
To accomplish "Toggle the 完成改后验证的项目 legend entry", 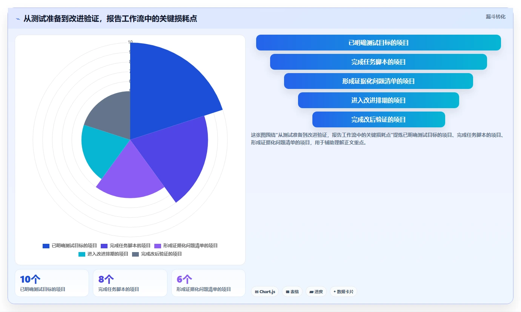I will coord(157,254).
